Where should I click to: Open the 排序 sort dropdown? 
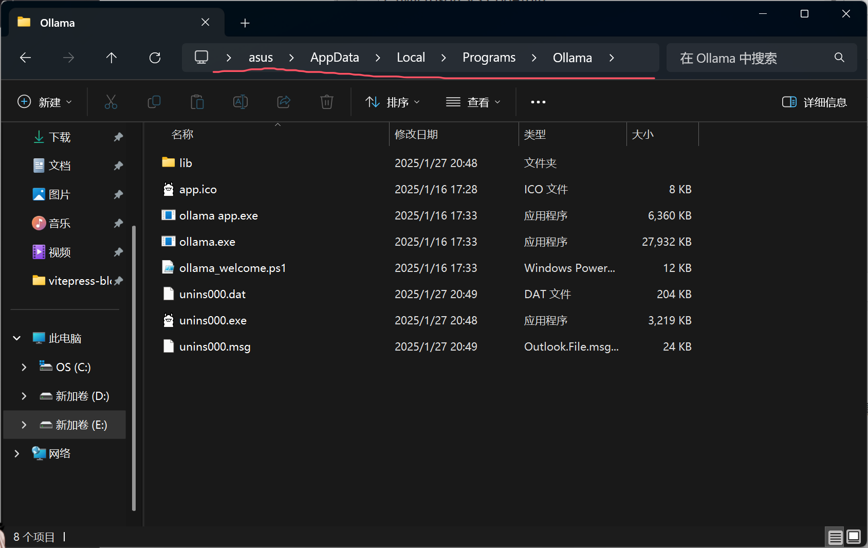point(393,102)
